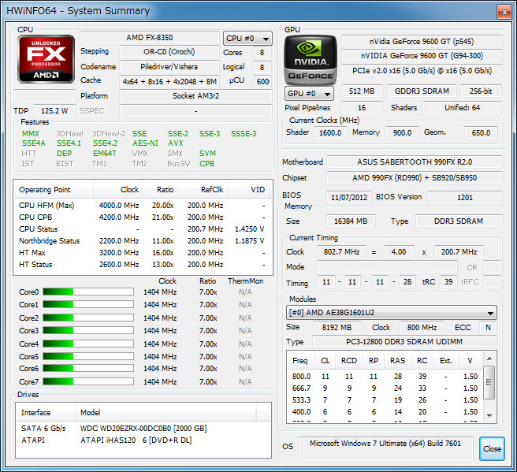This screenshot has height=472, width=517.
Task: Click the 16384 MB memory size field
Action: 351,221
